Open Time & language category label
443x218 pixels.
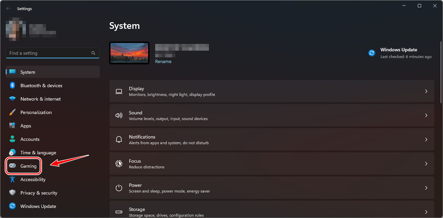(38, 153)
